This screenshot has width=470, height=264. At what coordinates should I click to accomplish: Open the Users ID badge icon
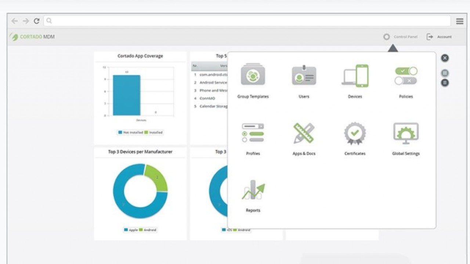304,75
